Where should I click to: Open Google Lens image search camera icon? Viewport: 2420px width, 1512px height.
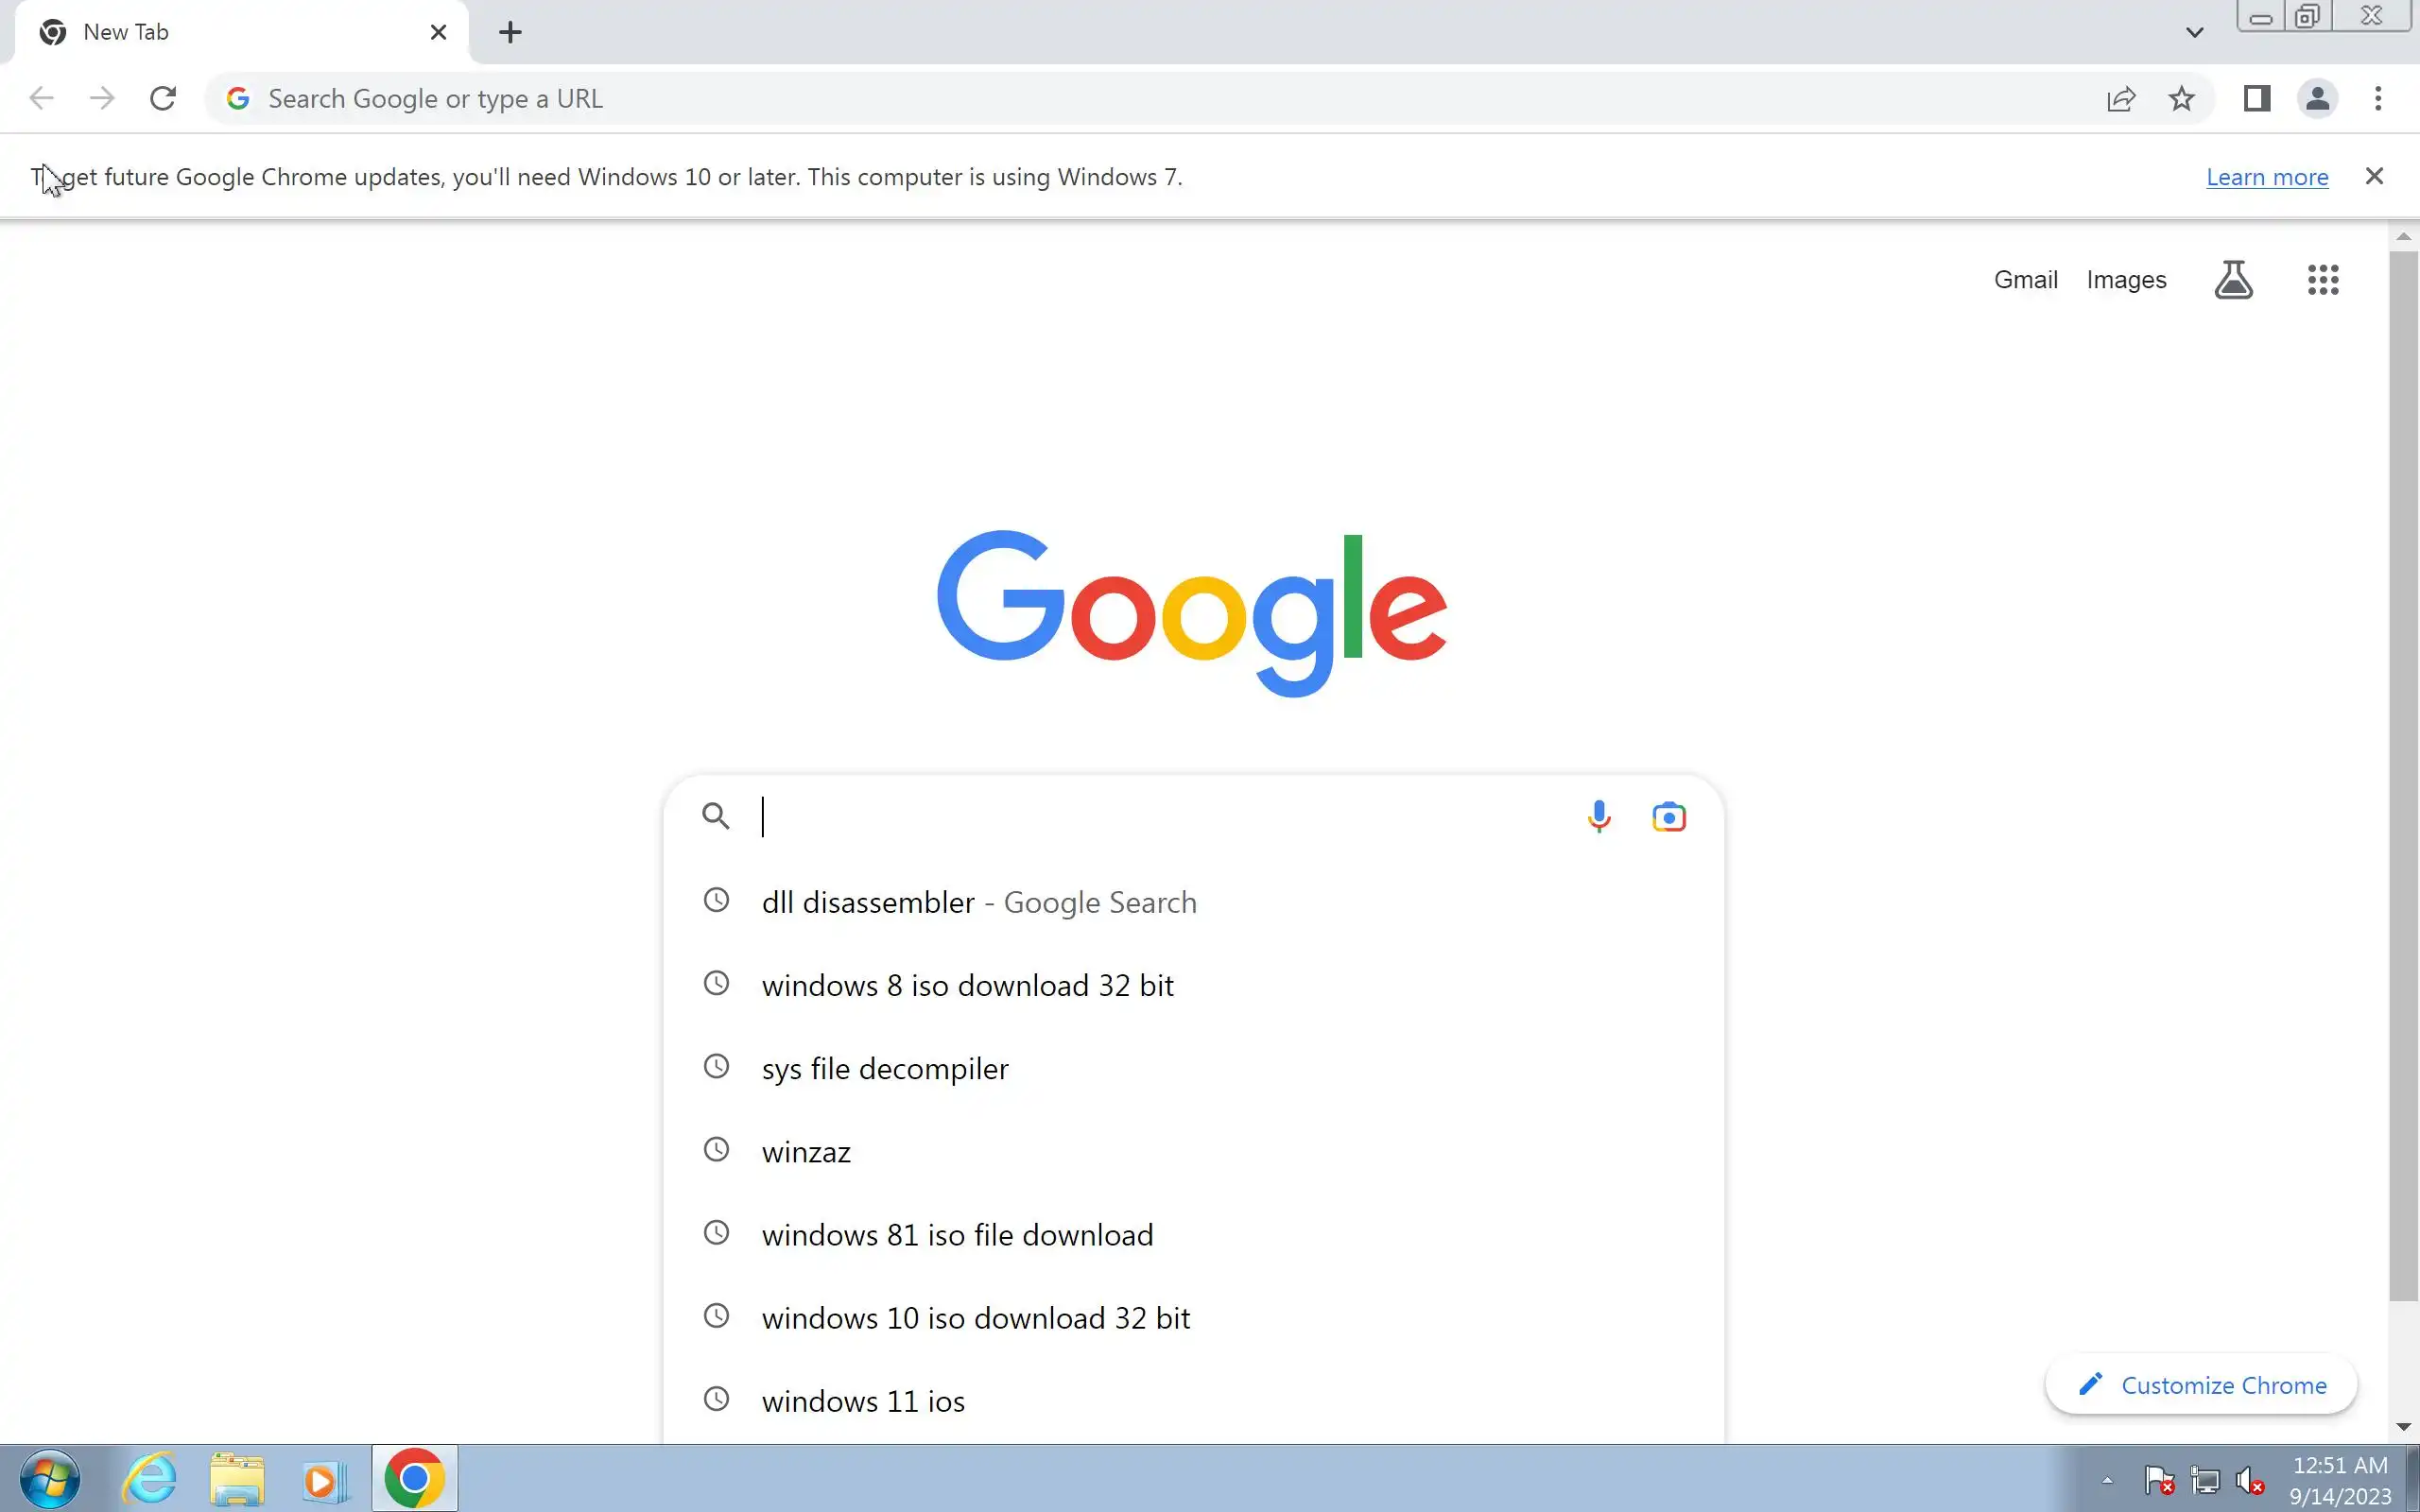pyautogui.click(x=1669, y=817)
